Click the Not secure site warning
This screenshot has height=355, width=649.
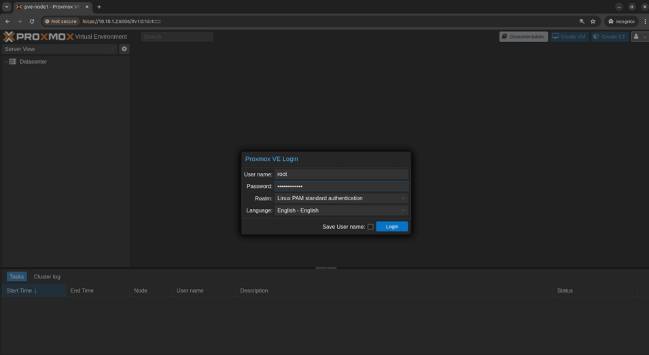61,22
